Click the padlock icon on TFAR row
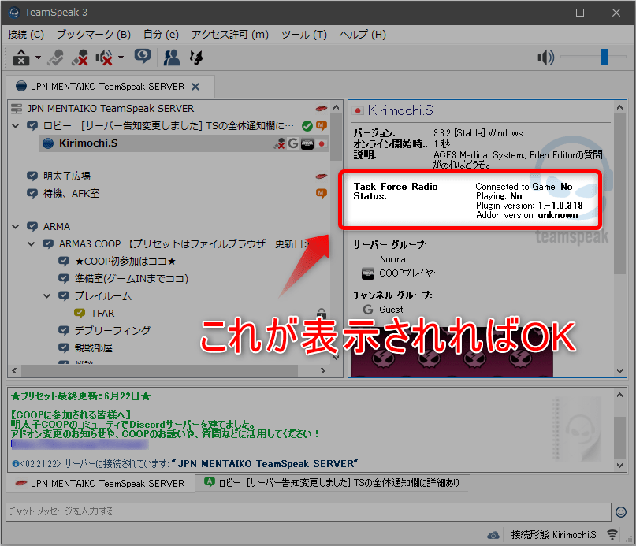This screenshot has width=636, height=546. coord(322,313)
